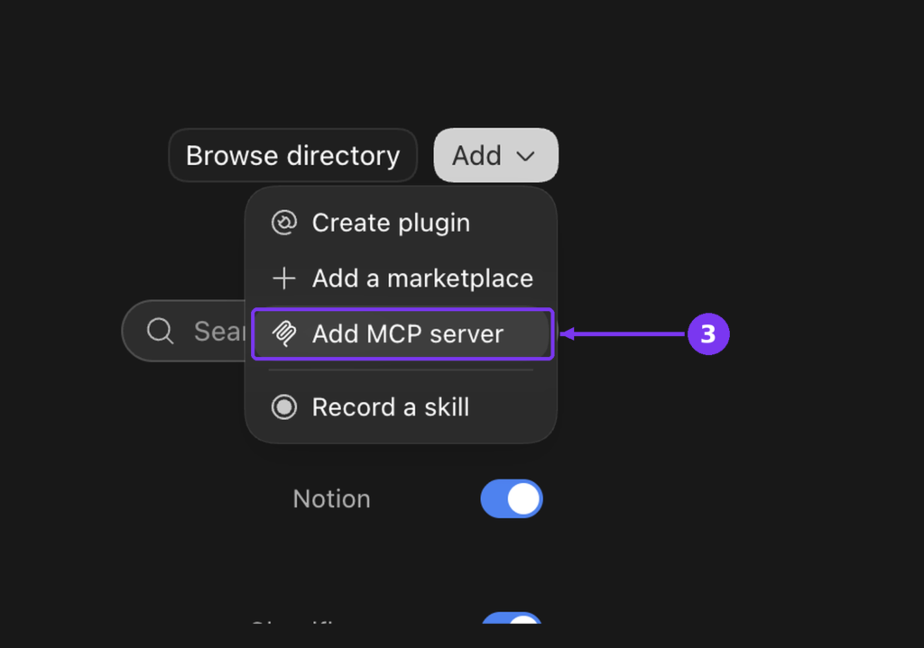
Task: Select Add MCP server option
Action: (402, 333)
